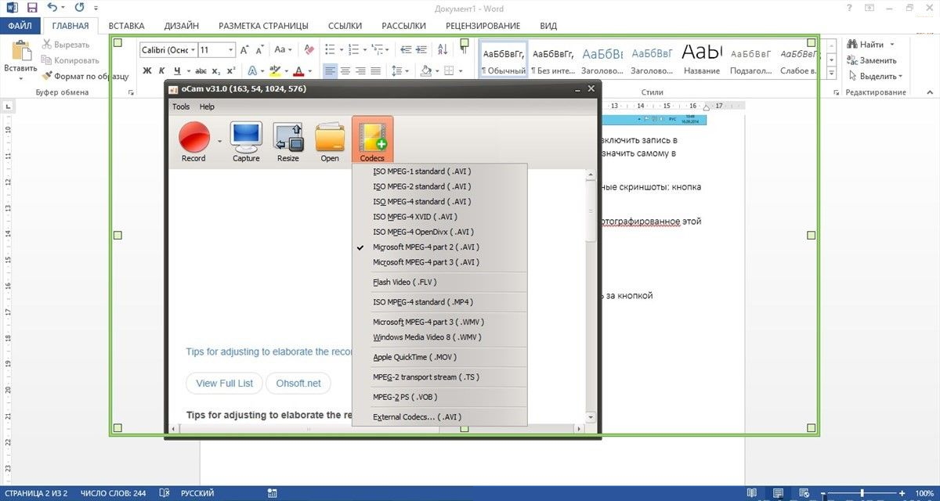Clear all formatting with the eraser icon
940x501 pixels.
click(x=309, y=49)
